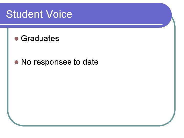Click the teal border's left edge
This screenshot has width=184, height=138.
[8, 71]
